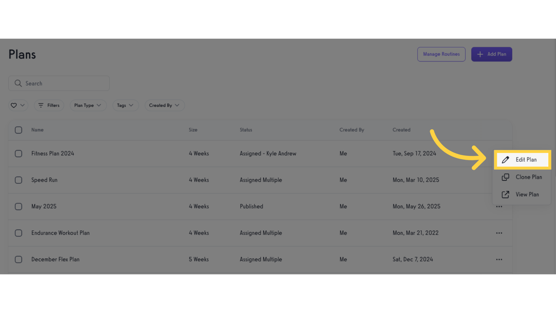Tick the checkbox for Fitness Plan 2024
This screenshot has height=313, width=556.
(x=18, y=154)
